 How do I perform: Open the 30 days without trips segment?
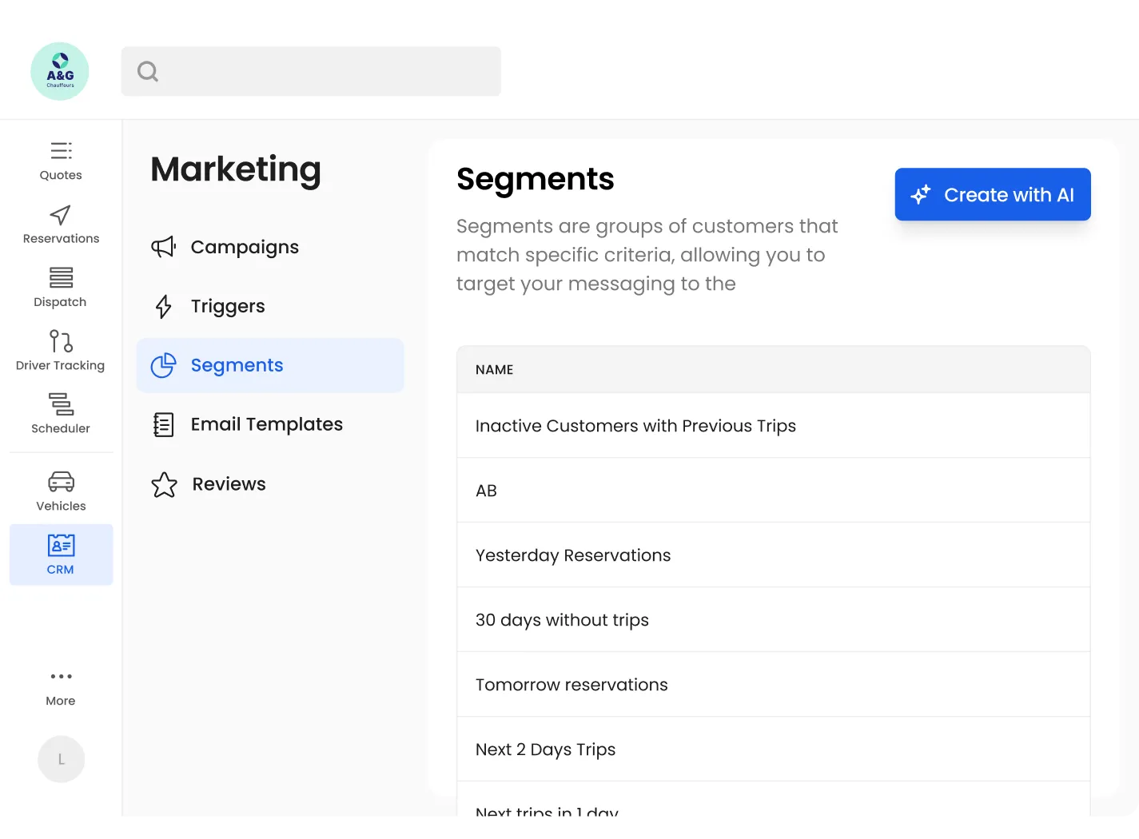click(x=774, y=620)
